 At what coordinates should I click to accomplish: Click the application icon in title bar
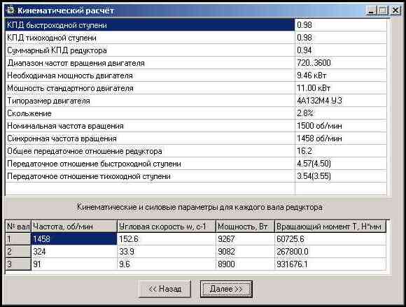10,10
